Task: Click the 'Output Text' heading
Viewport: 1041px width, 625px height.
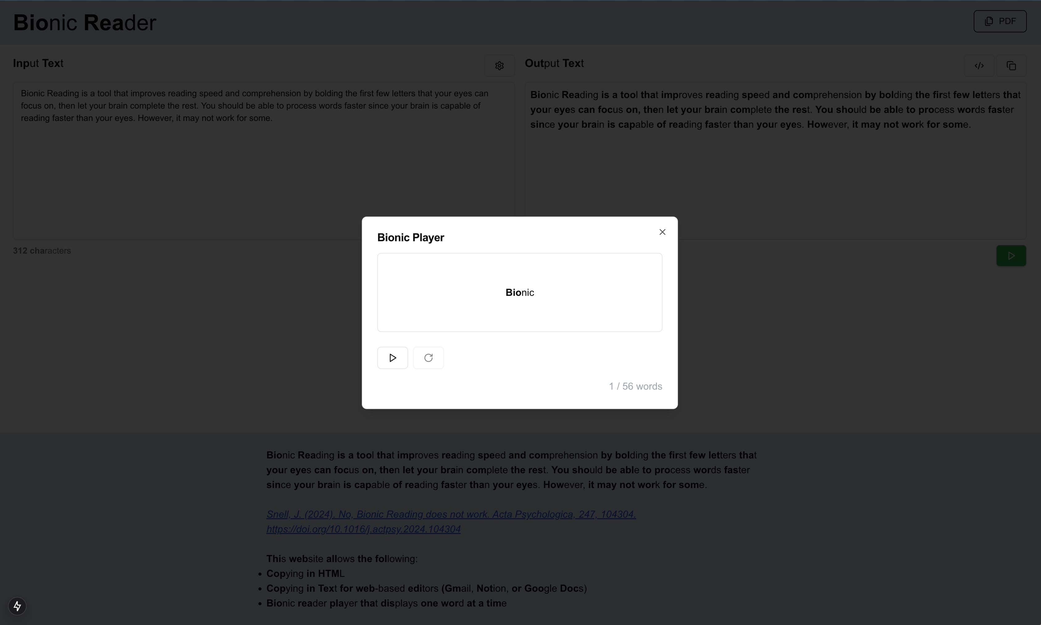Action: (x=554, y=63)
